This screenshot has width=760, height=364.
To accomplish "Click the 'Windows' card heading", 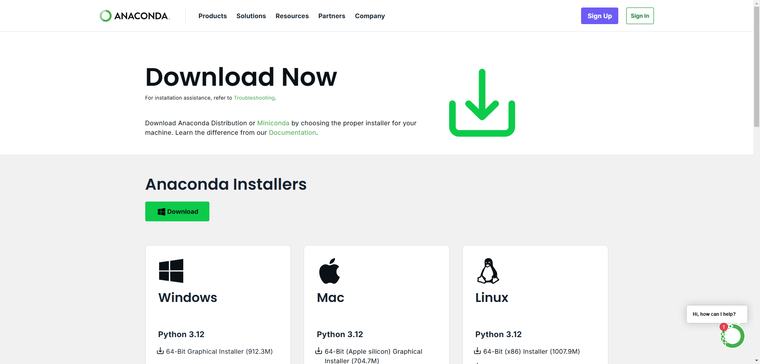I will [x=188, y=298].
